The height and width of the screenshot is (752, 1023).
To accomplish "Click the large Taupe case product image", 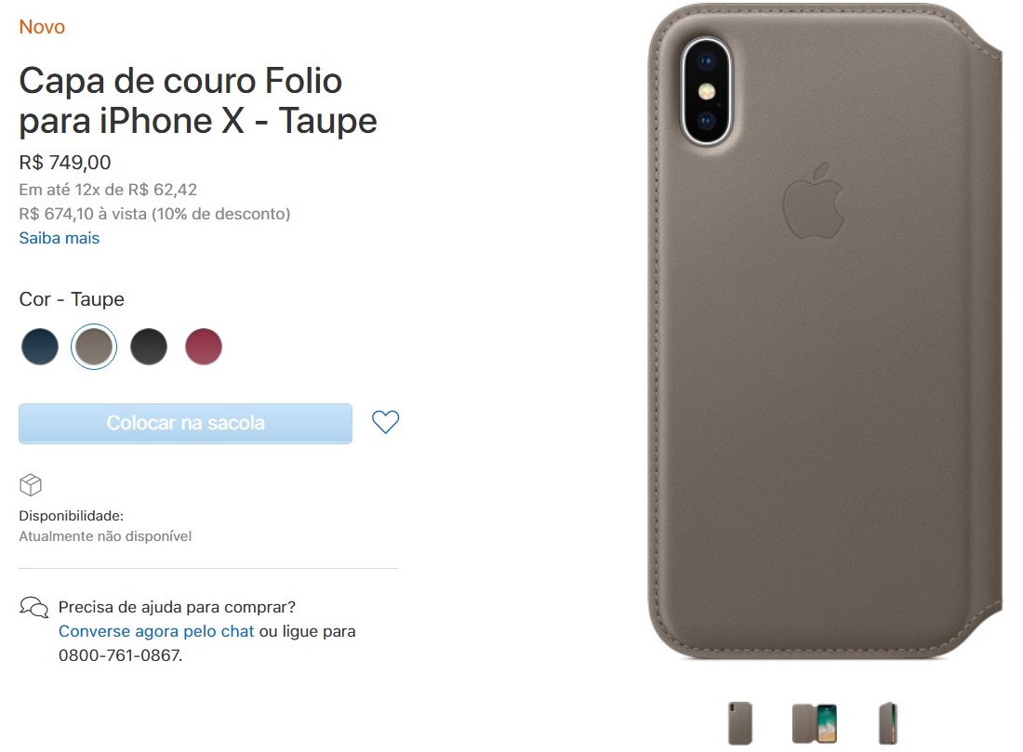I will click(x=825, y=331).
